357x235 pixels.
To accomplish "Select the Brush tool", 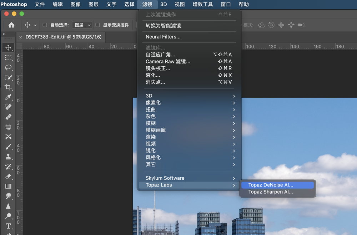I will point(8,147).
